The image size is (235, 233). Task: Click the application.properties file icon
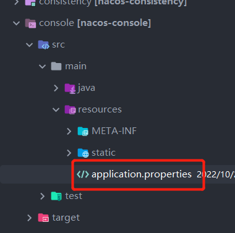click(x=83, y=174)
